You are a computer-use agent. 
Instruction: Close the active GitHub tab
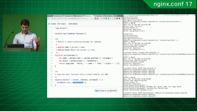(x=93, y=16)
